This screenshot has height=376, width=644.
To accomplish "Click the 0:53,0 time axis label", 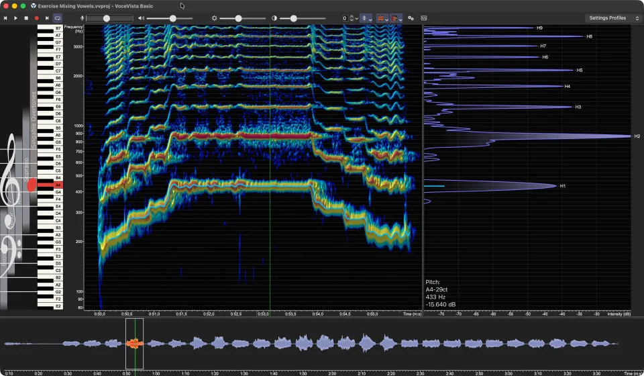I will click(263, 314).
